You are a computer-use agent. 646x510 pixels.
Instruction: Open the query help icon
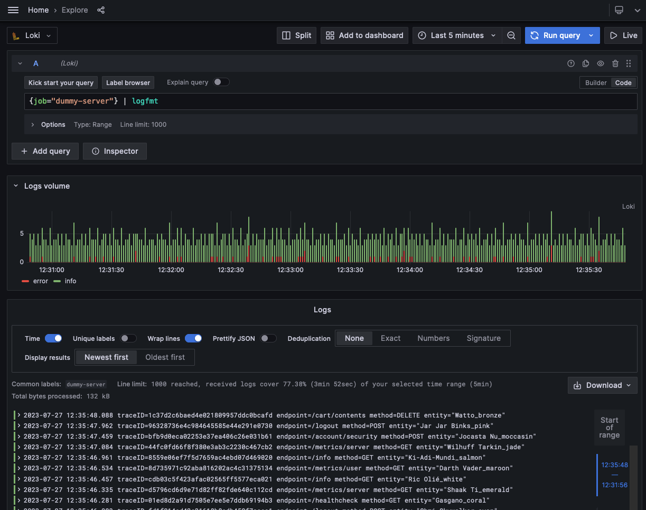coord(570,63)
